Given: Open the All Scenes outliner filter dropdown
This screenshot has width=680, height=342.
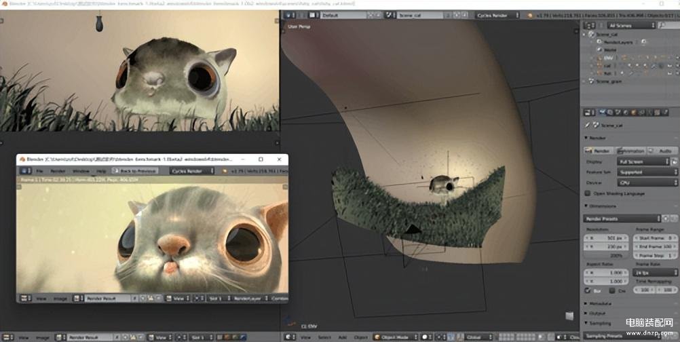Looking at the screenshot, I should point(630,26).
